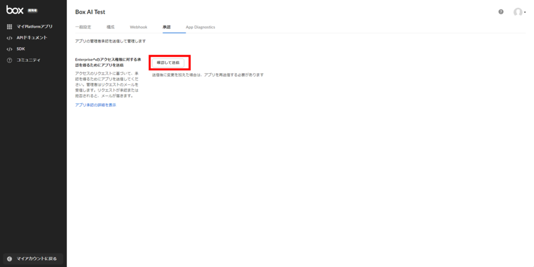Switch to the 一般設定 tab
This screenshot has height=267, width=534.
pyautogui.click(x=83, y=27)
